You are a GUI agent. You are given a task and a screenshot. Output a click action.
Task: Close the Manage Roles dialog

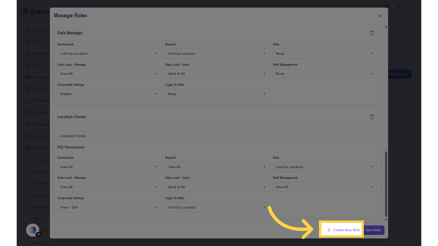pos(380,16)
